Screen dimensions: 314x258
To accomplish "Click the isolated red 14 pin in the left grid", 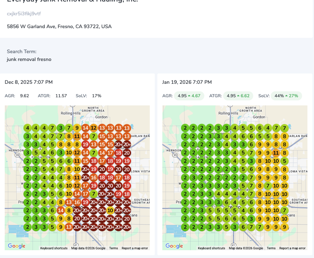I will [x=61, y=210].
